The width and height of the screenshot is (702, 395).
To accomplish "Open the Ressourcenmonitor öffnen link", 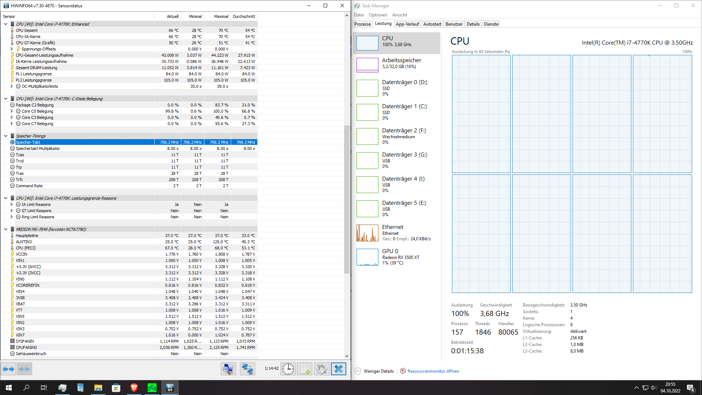I will pyautogui.click(x=433, y=371).
